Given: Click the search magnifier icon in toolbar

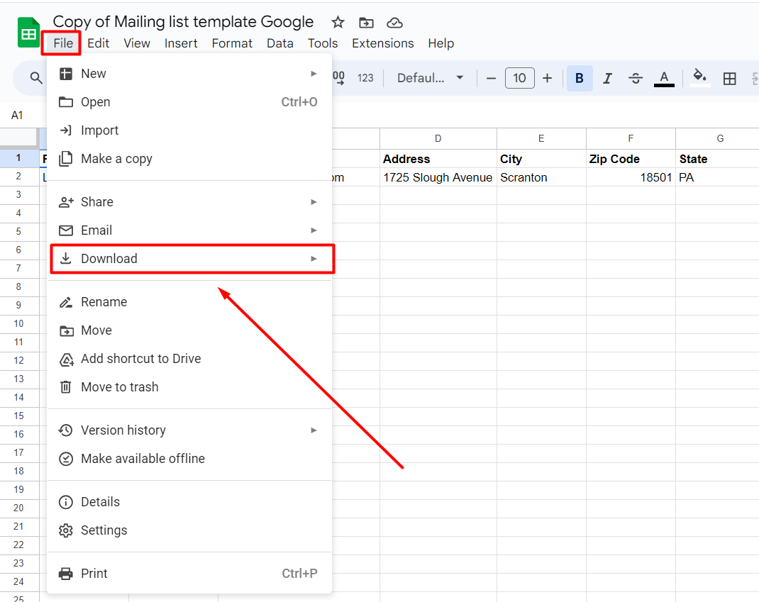Looking at the screenshot, I should click(x=35, y=77).
